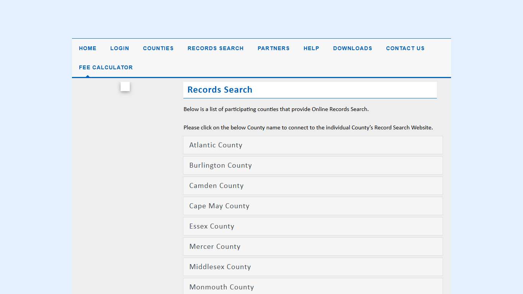Click the Records Search heading
This screenshot has width=523, height=294.
pos(220,90)
